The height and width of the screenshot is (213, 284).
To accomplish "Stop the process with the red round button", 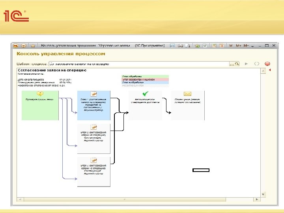I will tap(267, 64).
